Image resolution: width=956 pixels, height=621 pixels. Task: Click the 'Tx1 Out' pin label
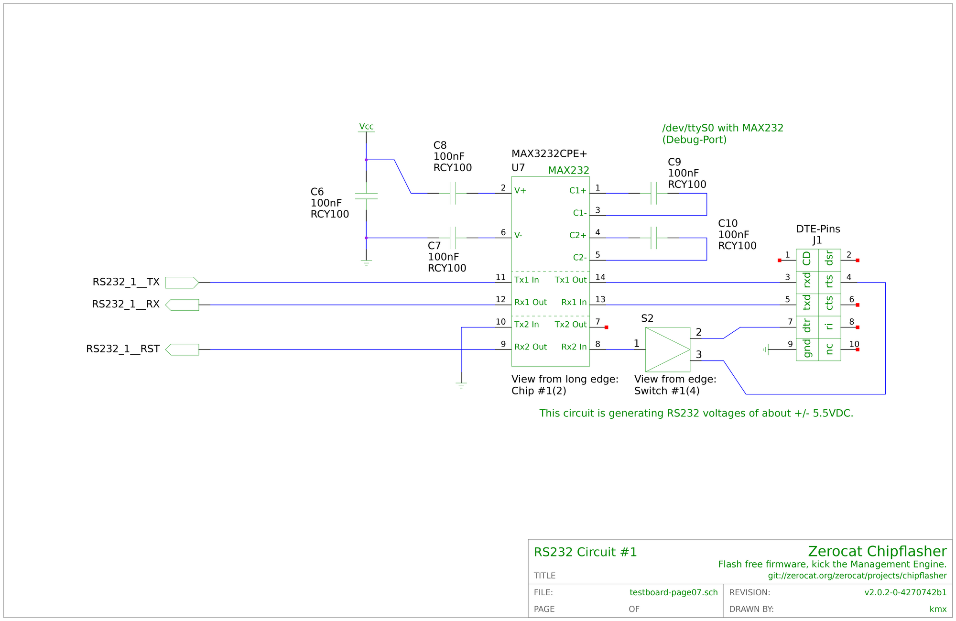coord(570,280)
